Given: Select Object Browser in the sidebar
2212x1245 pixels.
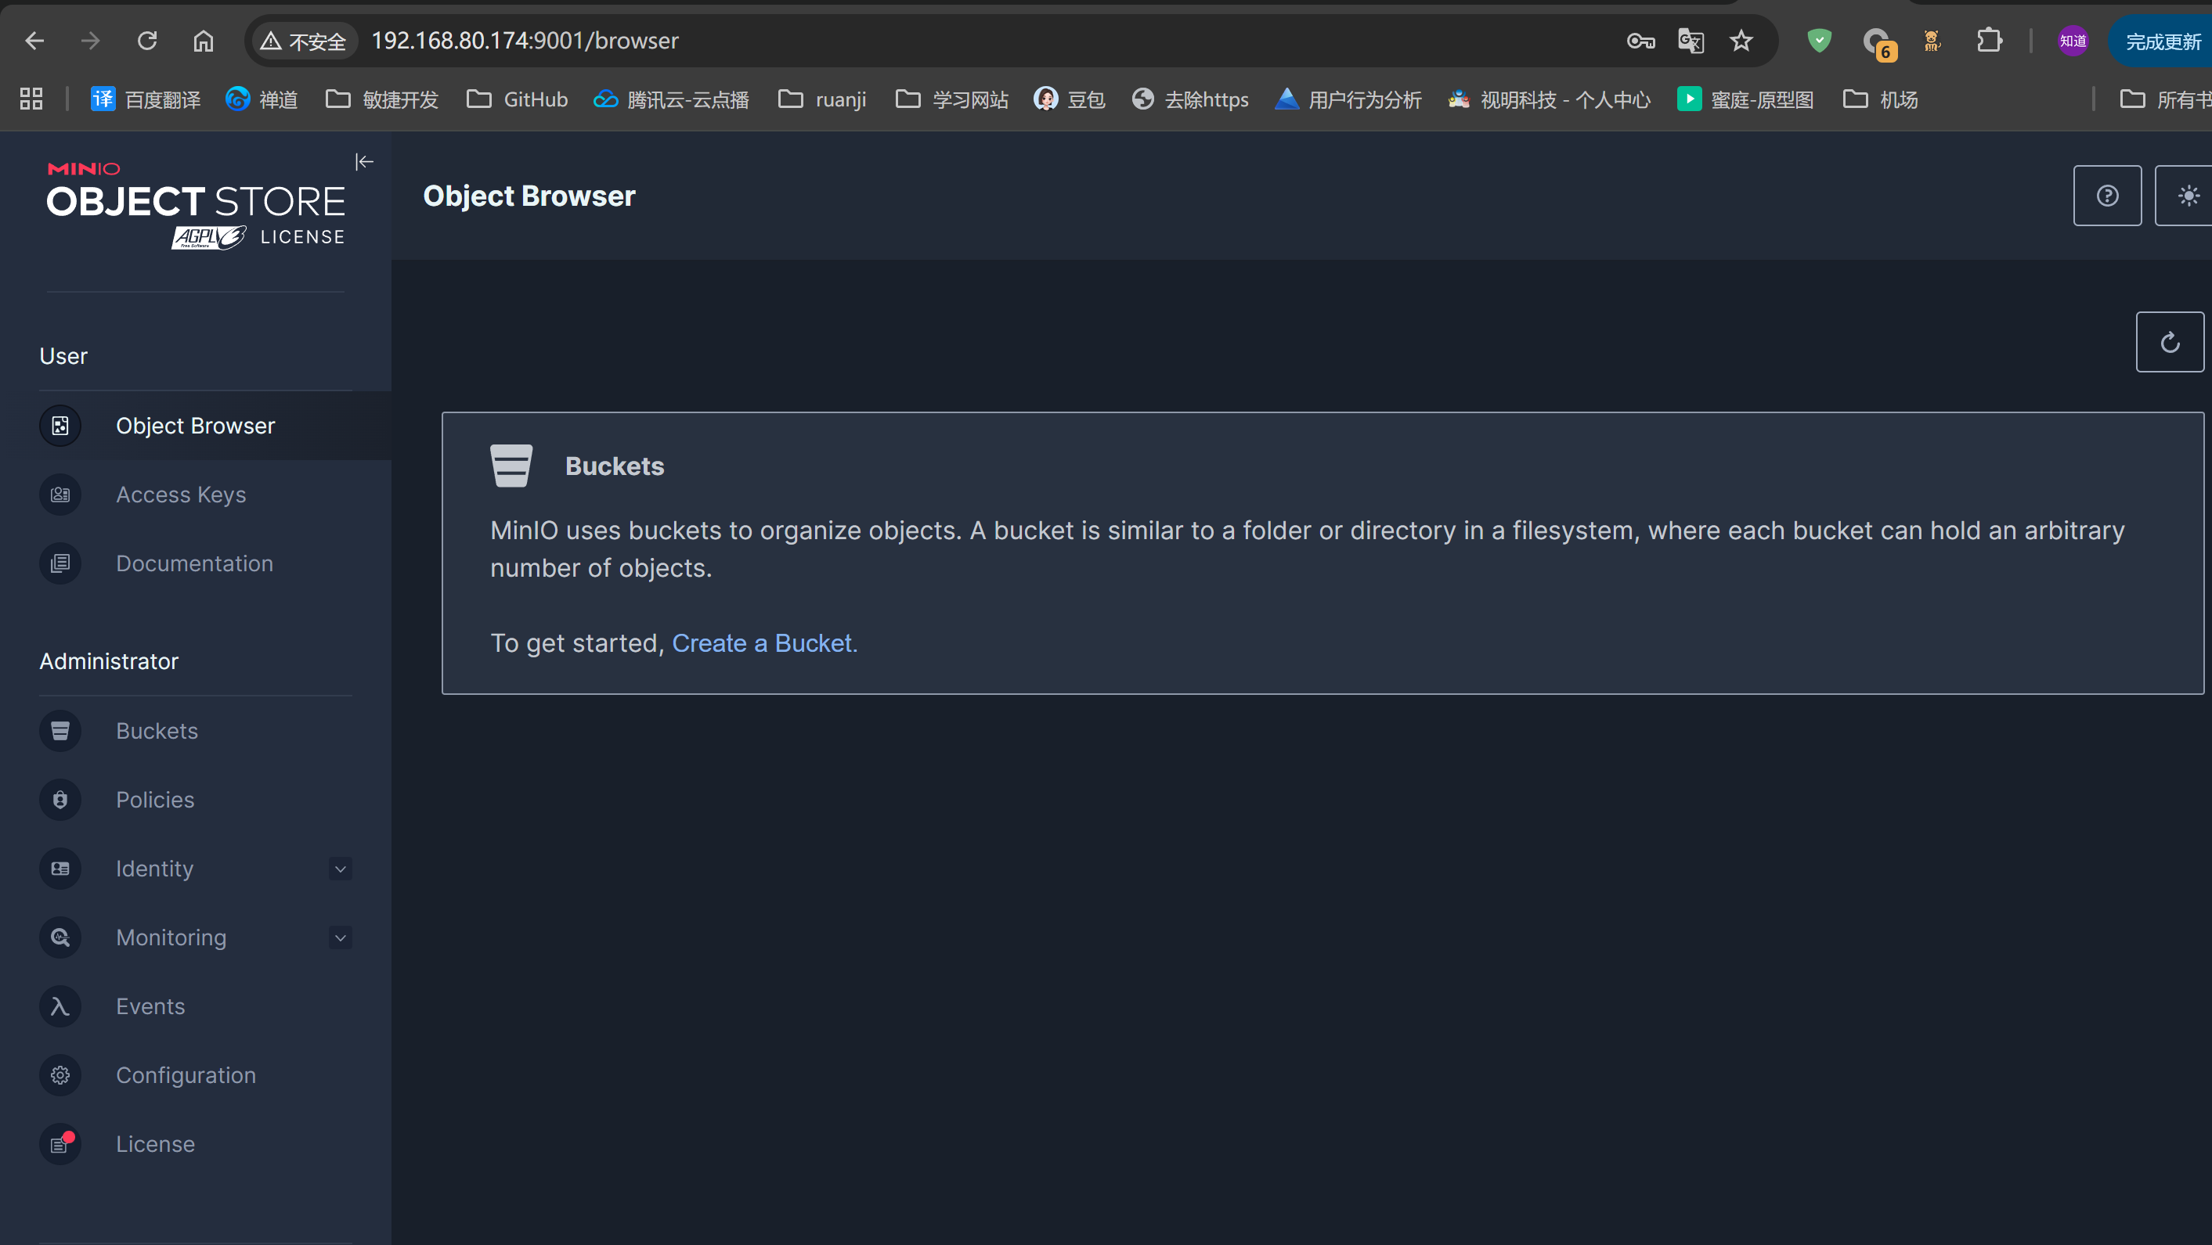Looking at the screenshot, I should click(195, 426).
